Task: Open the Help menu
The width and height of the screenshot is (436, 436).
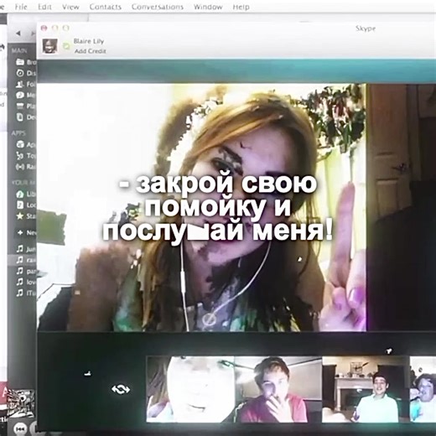Action: [x=241, y=7]
